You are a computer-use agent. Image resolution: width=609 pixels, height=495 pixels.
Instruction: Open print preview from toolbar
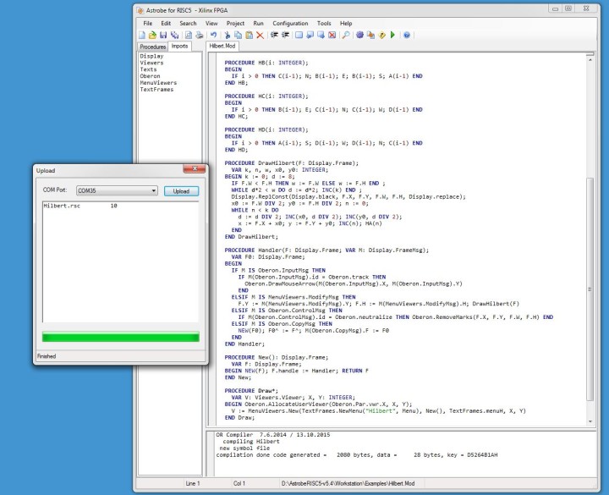(189, 35)
